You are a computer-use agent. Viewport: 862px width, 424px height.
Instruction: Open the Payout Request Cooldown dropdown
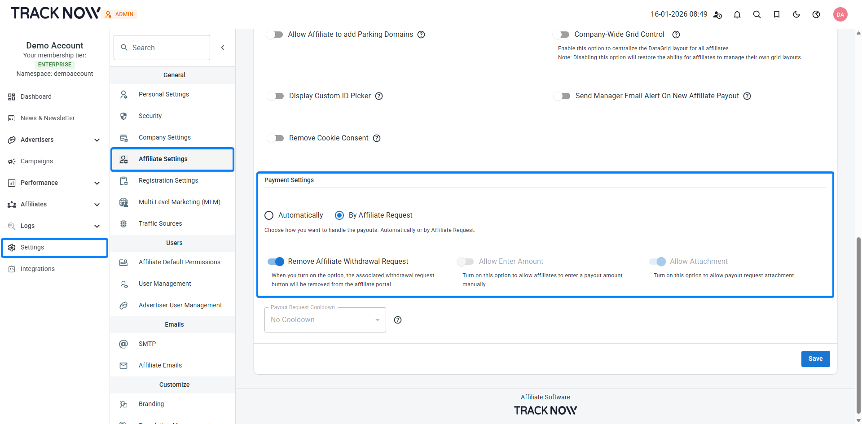pyautogui.click(x=325, y=320)
